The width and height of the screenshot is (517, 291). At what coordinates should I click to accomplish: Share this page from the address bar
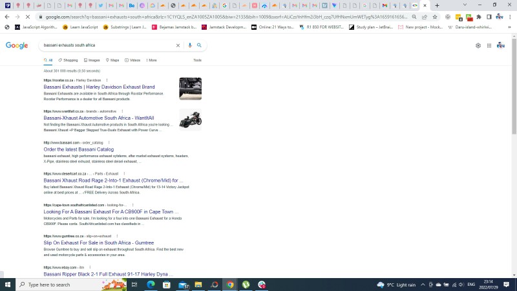pos(425,17)
